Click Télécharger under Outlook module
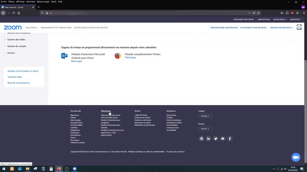Screen dimensions: 307x172 tap(77, 61)
